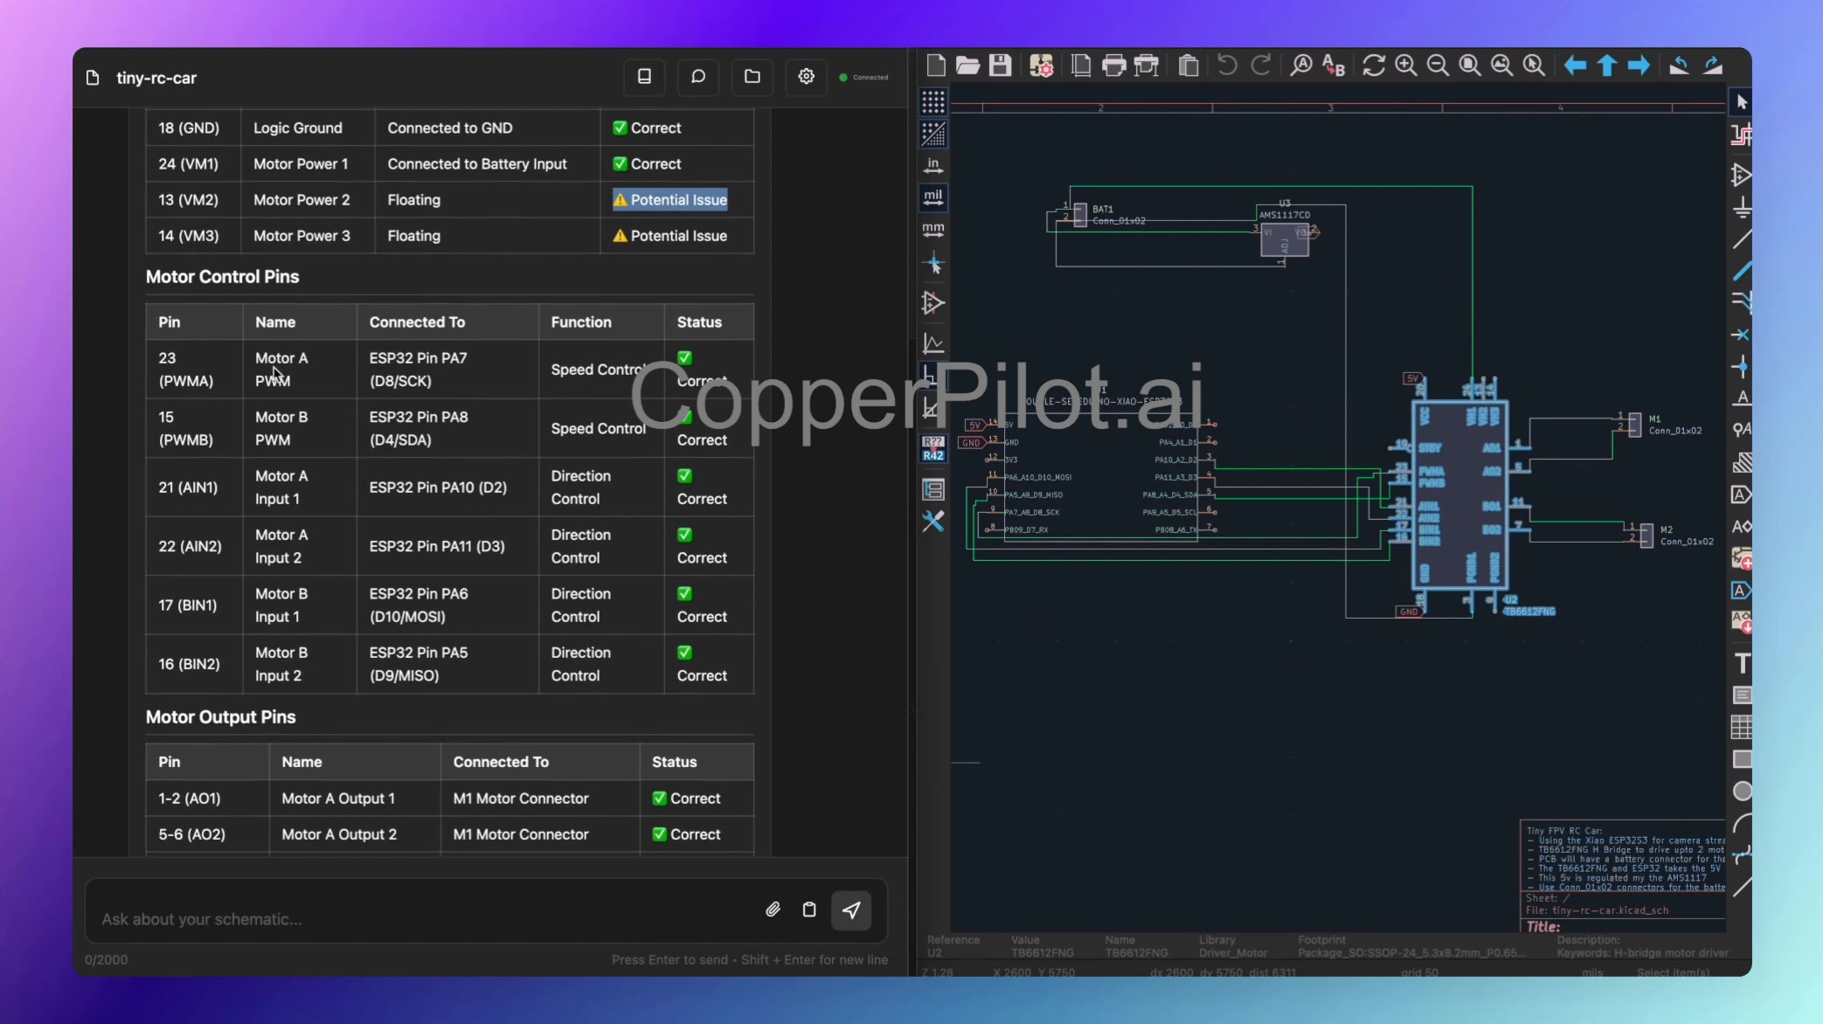Toggle grid overrides in left toolbar
The image size is (1823, 1024).
click(x=933, y=134)
